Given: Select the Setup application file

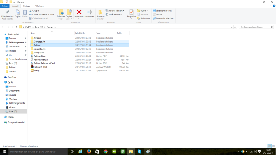Looking at the screenshot, I should 37,71.
